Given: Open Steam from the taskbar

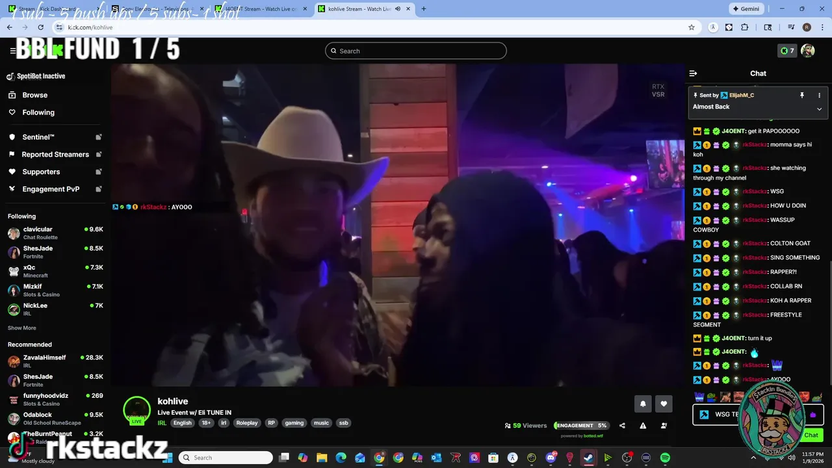Looking at the screenshot, I should (588, 458).
